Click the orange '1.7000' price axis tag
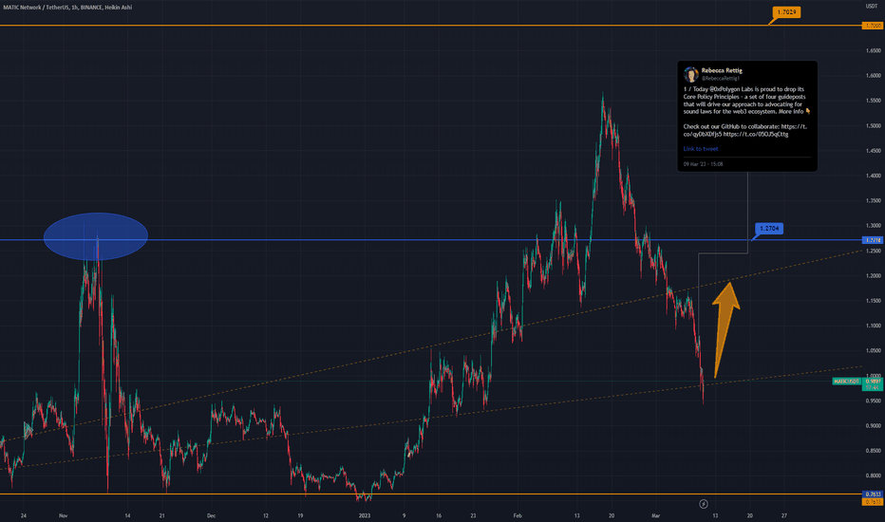Image resolution: width=885 pixels, height=522 pixels. coord(872,26)
